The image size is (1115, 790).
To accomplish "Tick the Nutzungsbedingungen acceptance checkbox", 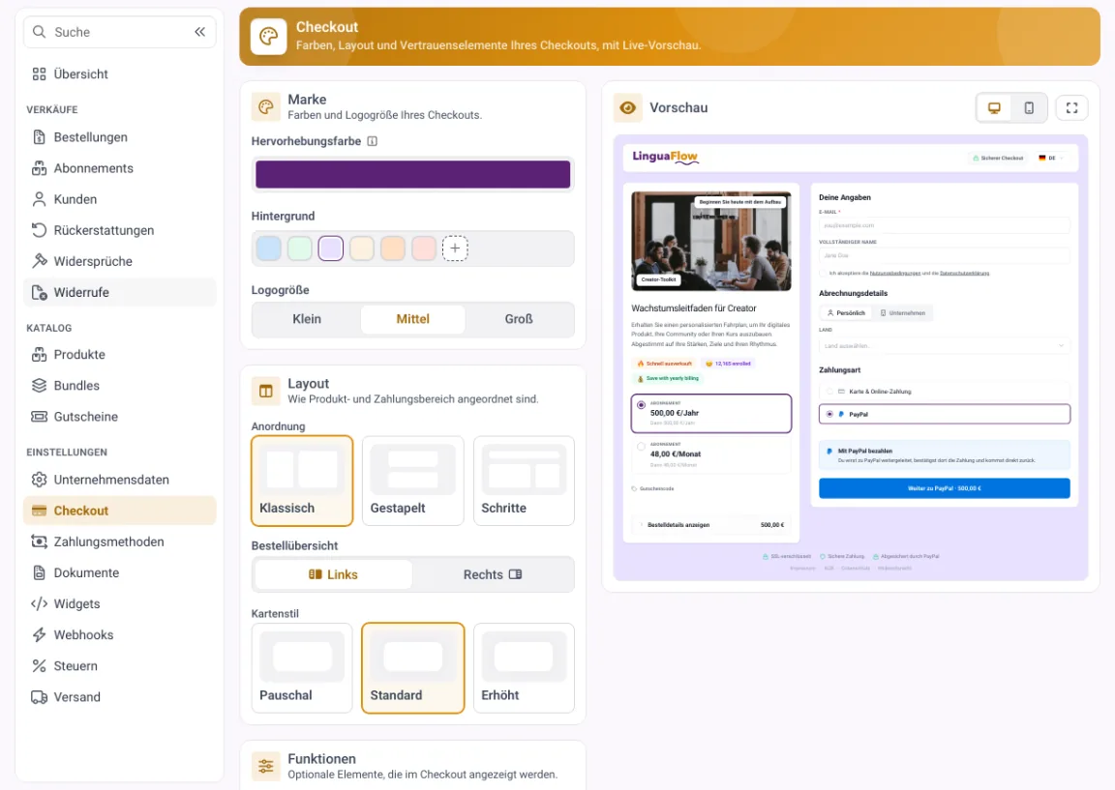I will [x=823, y=273].
